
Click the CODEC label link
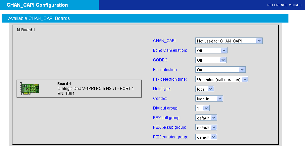pyautogui.click(x=161, y=60)
